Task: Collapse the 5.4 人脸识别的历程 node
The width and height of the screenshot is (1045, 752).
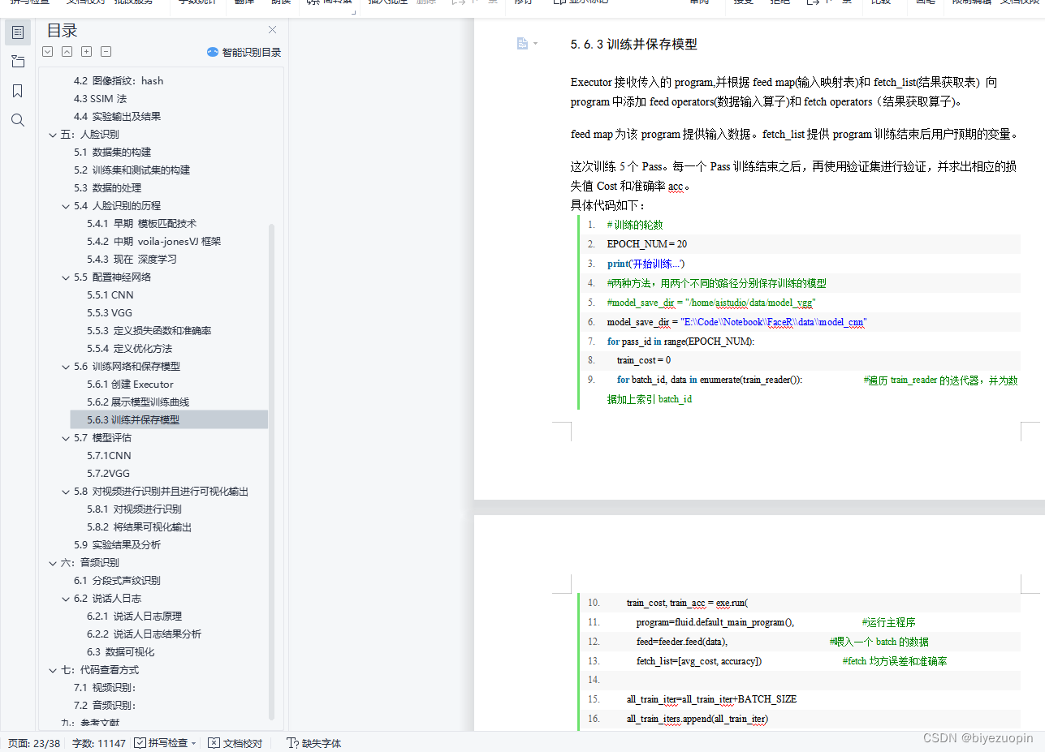Action: click(x=66, y=206)
